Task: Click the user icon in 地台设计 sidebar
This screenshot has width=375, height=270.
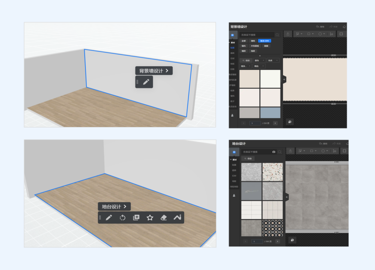Action: (234, 195)
